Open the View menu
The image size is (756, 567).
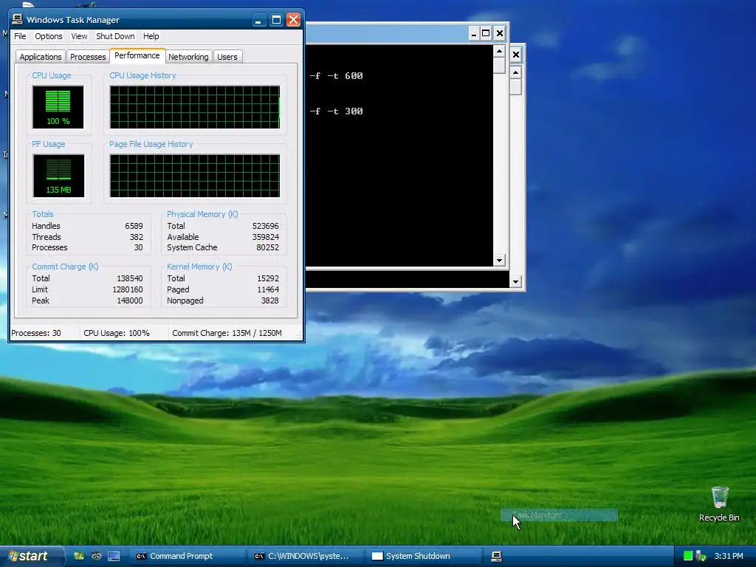79,36
